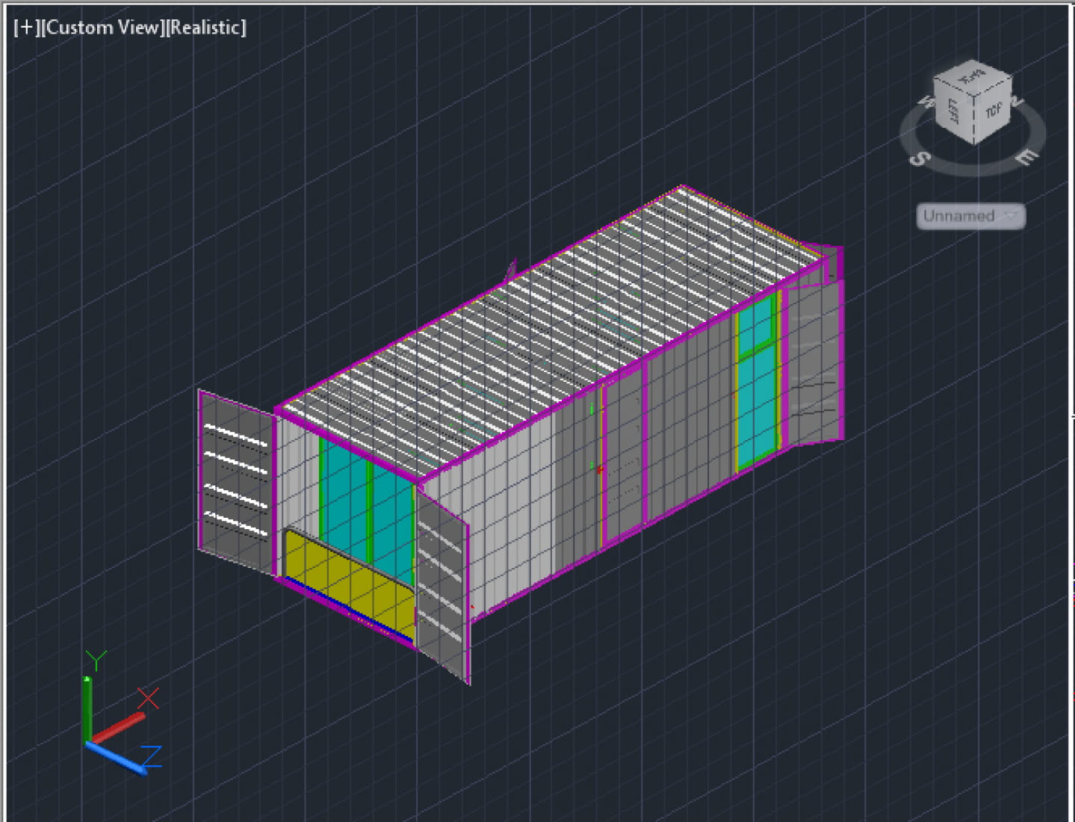1075x822 pixels.
Task: Click the W compass direction on ViewCube
Action: coord(926,102)
